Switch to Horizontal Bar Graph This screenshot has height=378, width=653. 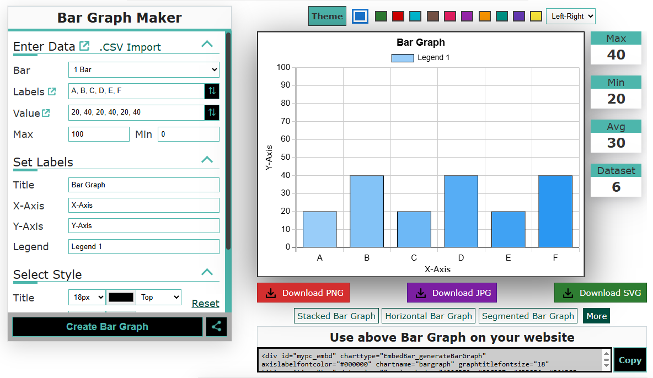[429, 316]
